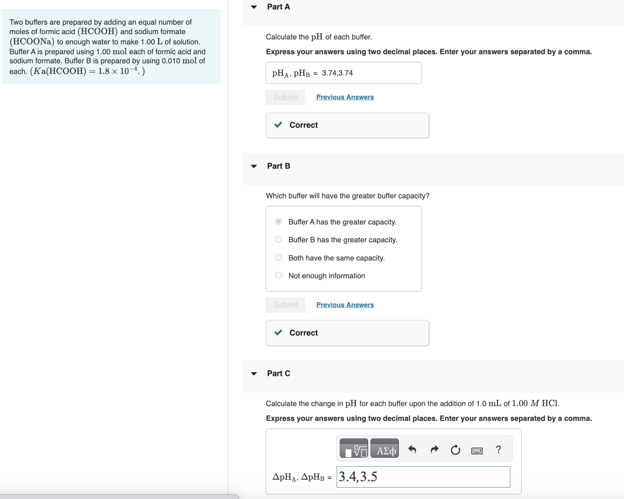
Task: Undo last change with the undo arrow
Action: [x=412, y=449]
